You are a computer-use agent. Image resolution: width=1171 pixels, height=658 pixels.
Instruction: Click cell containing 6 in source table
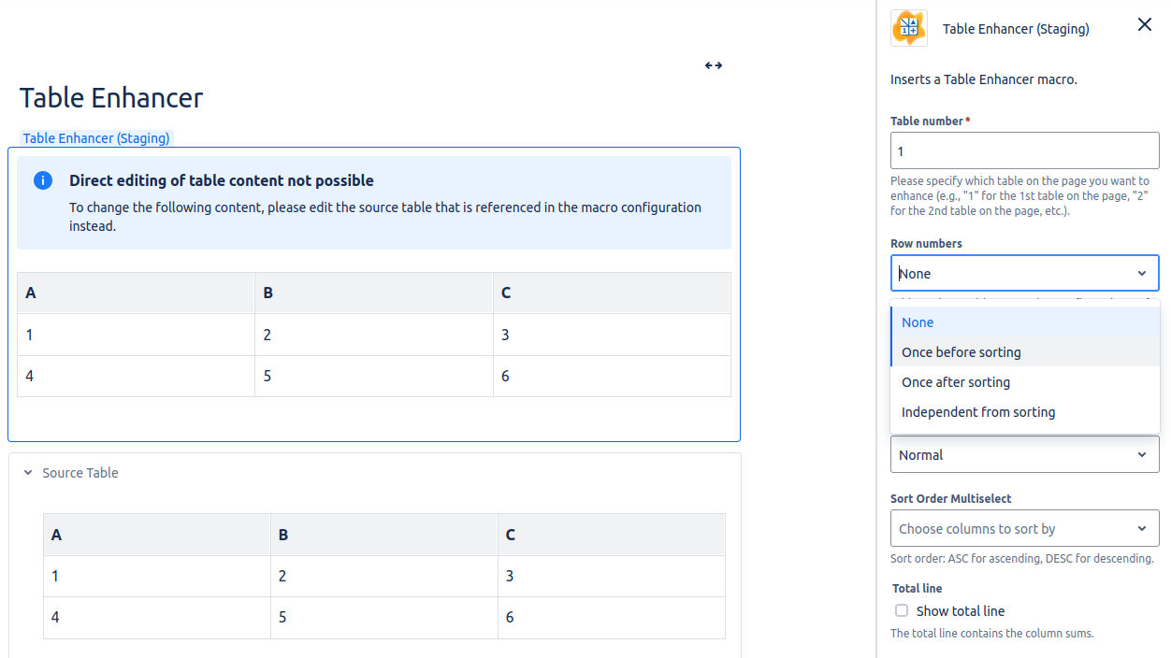611,618
